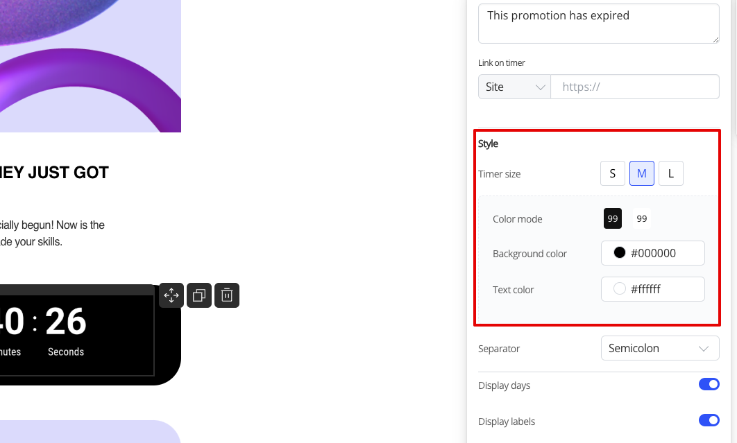Image resolution: width=737 pixels, height=443 pixels.
Task: Open the Site link type dropdown
Action: (x=514, y=87)
